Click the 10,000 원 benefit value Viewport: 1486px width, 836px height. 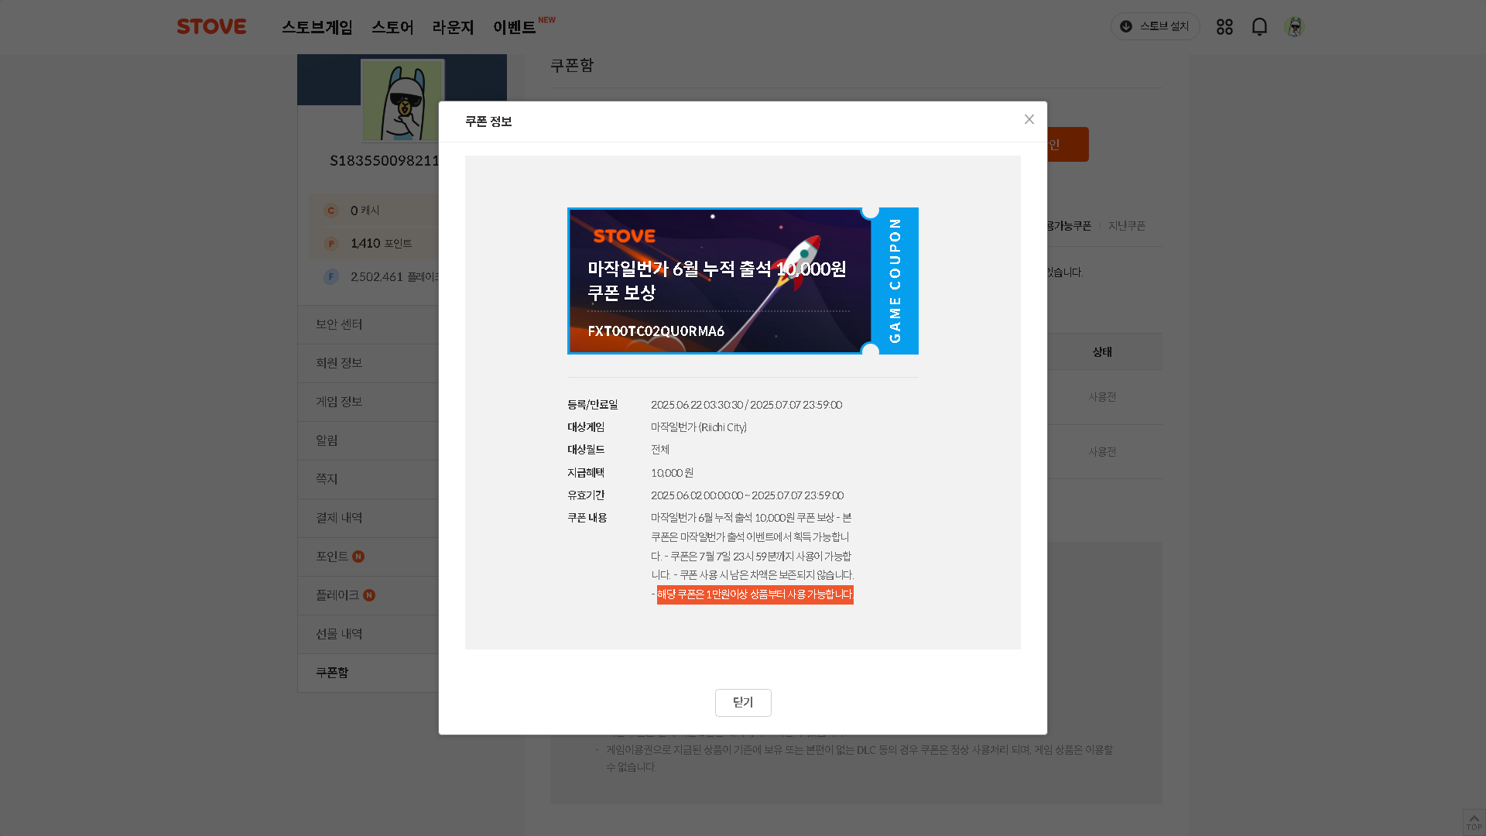tap(672, 473)
